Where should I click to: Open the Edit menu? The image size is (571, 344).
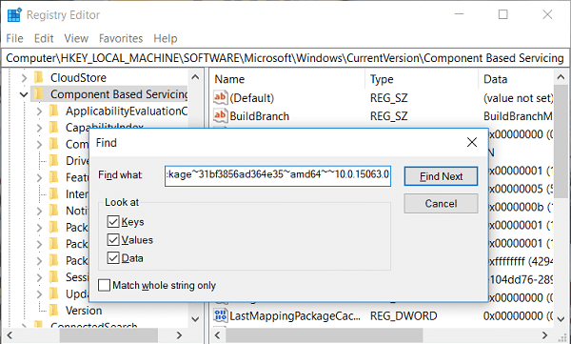pos(44,38)
